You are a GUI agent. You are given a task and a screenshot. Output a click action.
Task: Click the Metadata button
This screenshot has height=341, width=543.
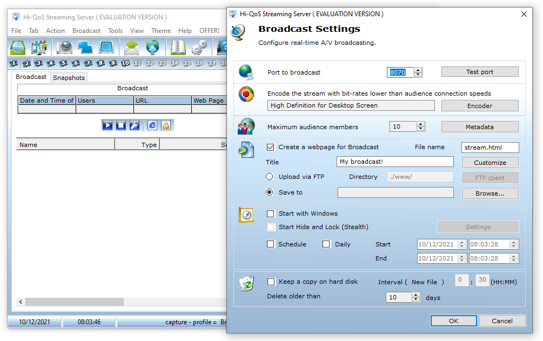point(480,127)
